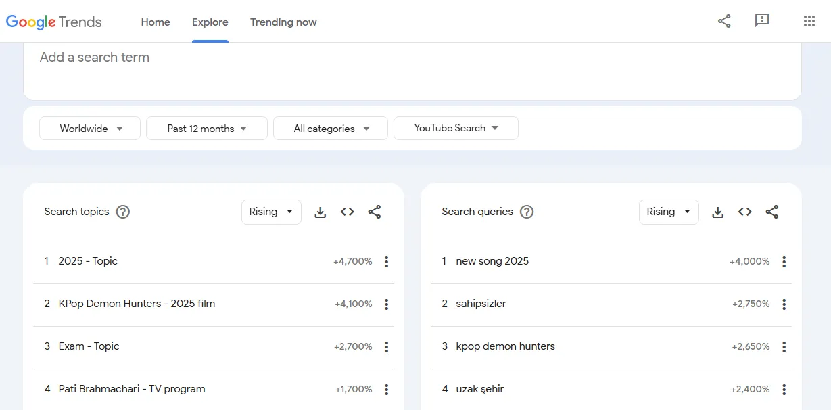Focus the Add a search term field
Viewport: 831px width, 410px height.
pos(412,58)
